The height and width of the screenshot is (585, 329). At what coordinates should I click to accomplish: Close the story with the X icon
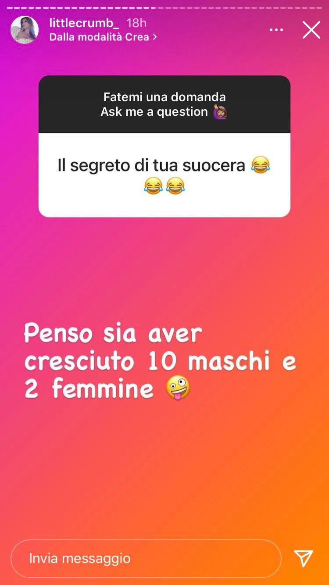pyautogui.click(x=311, y=30)
